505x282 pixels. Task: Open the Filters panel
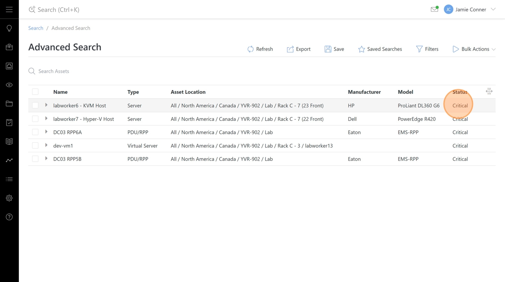coord(427,49)
